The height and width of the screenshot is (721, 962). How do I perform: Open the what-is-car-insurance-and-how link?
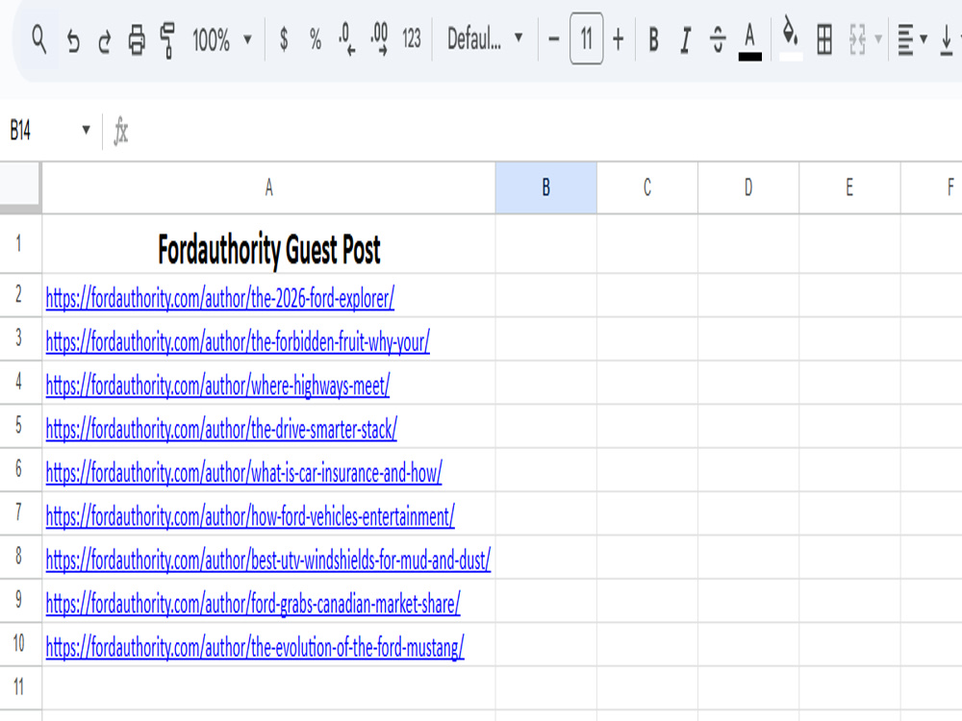pyautogui.click(x=243, y=473)
